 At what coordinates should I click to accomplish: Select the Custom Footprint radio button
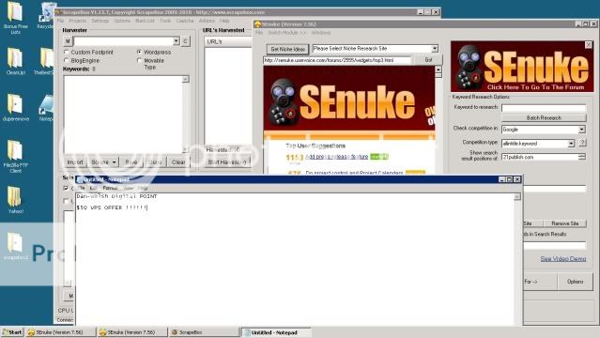pos(67,52)
